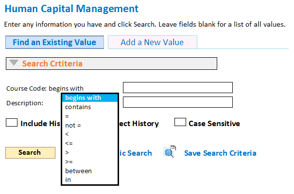Focus the Course Code input field
Screen dimensions: 294x194
click(x=178, y=87)
